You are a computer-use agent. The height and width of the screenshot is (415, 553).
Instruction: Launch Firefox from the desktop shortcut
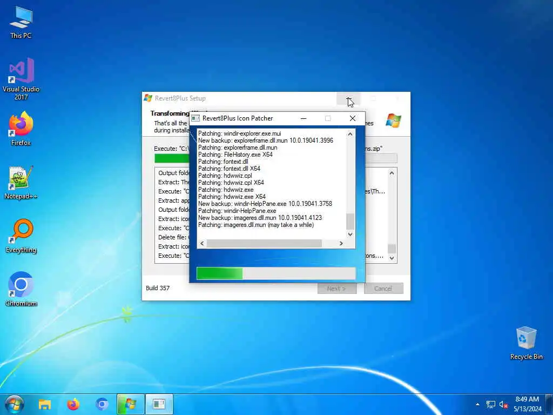tap(21, 129)
